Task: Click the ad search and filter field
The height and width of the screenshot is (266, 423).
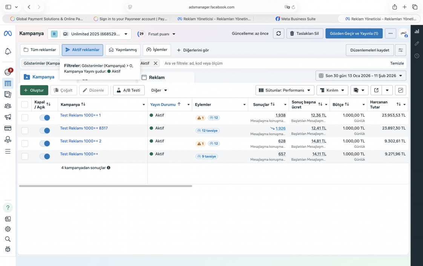Action: click(275, 63)
